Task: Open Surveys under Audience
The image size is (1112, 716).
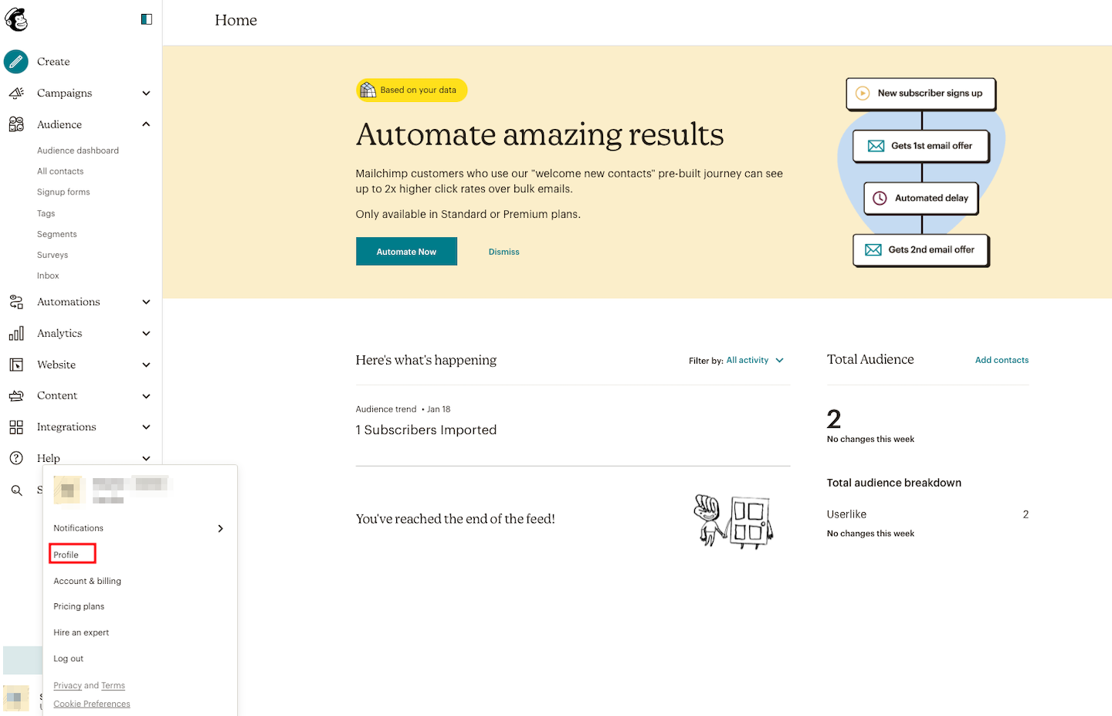Action: pos(53,255)
